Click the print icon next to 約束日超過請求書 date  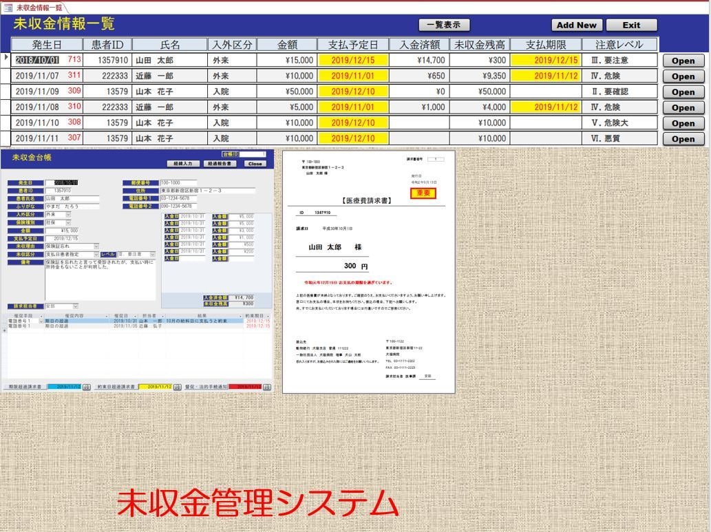click(x=178, y=387)
